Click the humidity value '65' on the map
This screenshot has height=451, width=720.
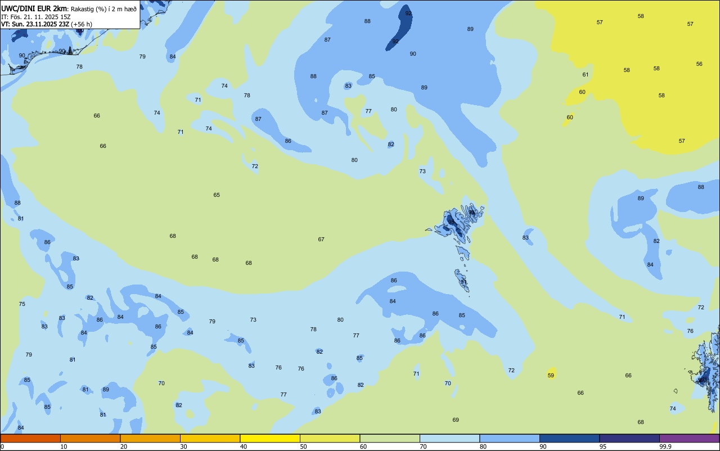coord(217,195)
